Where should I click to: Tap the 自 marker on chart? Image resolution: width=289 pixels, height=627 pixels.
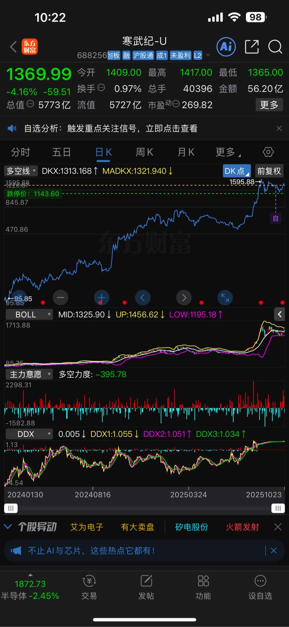click(x=275, y=218)
